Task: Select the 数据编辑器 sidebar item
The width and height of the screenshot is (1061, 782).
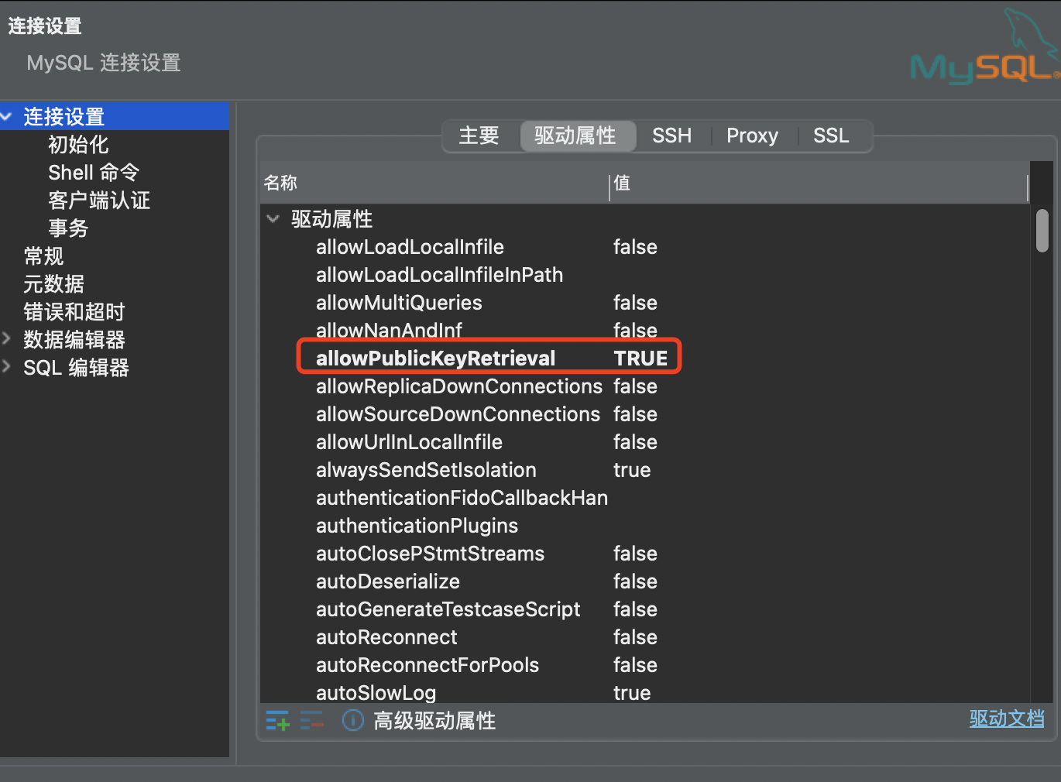Action: click(x=74, y=340)
